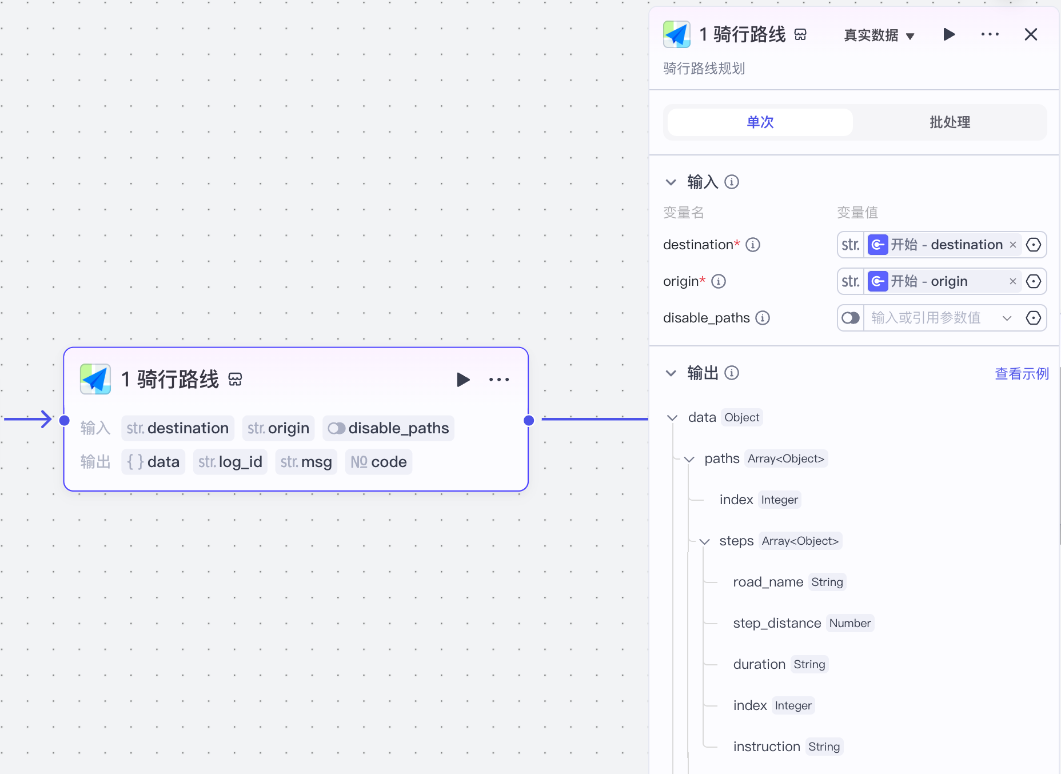
Task: Select the index Integer row under paths
Action: (x=760, y=500)
